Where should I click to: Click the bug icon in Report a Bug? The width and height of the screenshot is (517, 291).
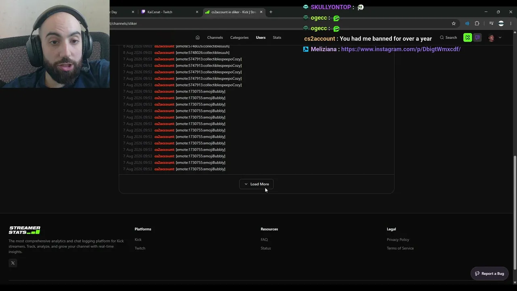pos(477,274)
